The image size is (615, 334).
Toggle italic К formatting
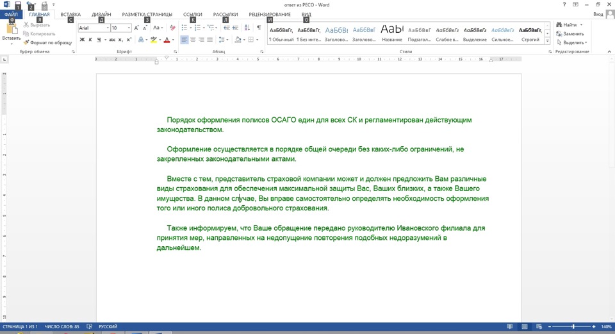click(x=90, y=40)
